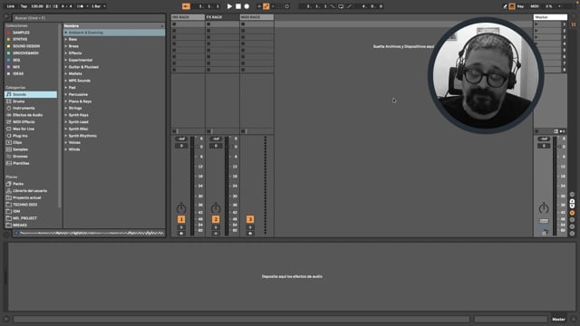This screenshot has height=326, width=580.
Task: Click the sample preview waveform in browser
Action: tap(92, 234)
